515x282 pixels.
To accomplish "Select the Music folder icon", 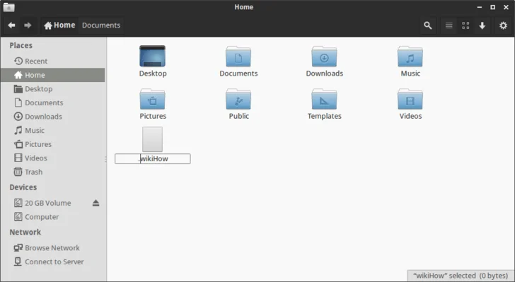I will coord(410,57).
